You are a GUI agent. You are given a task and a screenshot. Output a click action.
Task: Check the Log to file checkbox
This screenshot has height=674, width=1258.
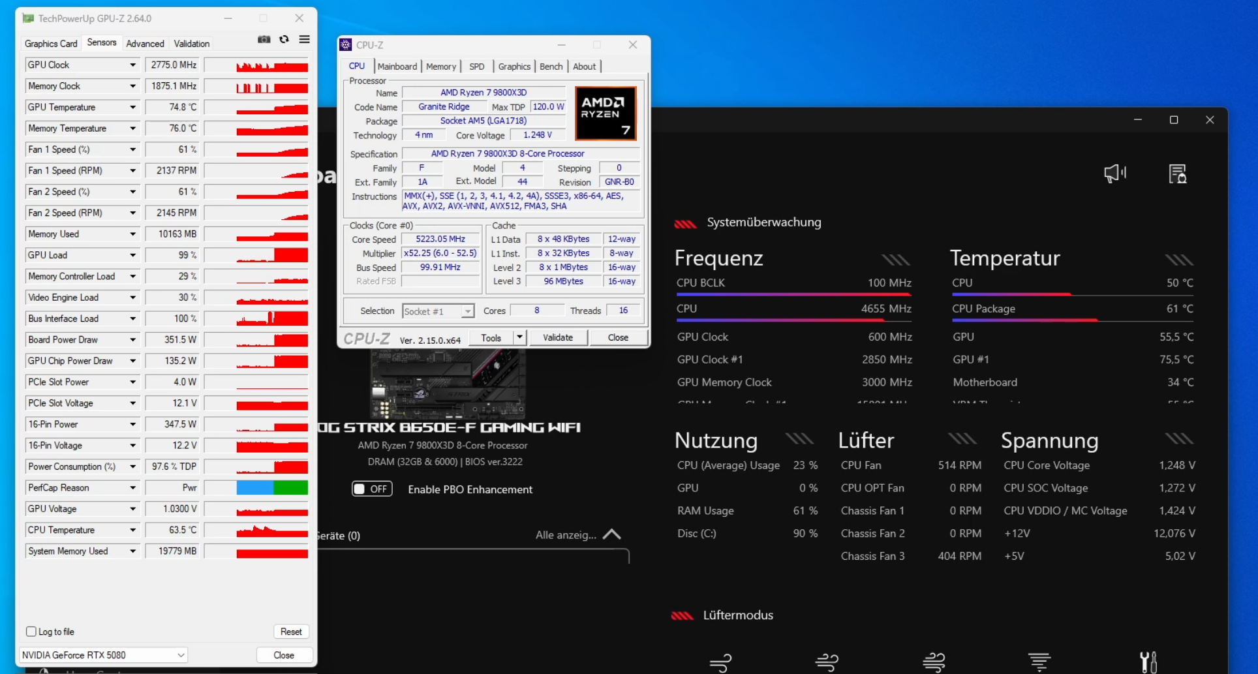point(31,631)
